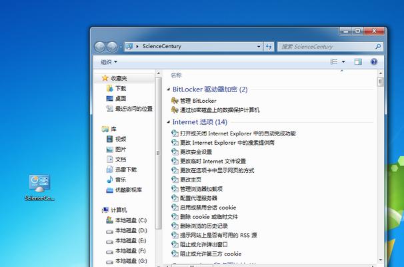The height and width of the screenshot is (267, 404).
Task: Open 阻止或允许弹出窗口 item
Action: [x=200, y=244]
